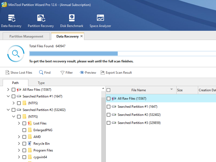Viewport: 216px width, 162px height.
Task: Select the checkbox for Searched Partition #3 row
Action: (109, 123)
